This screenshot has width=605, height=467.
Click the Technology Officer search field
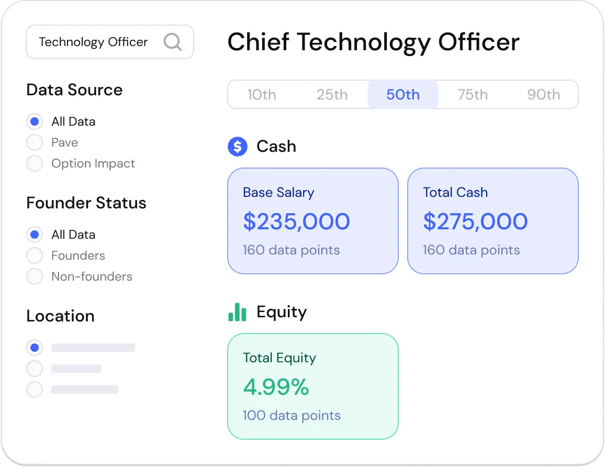[x=93, y=42]
